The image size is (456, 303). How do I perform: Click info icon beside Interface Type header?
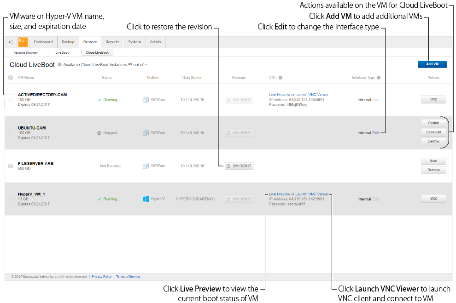pyautogui.click(x=379, y=78)
